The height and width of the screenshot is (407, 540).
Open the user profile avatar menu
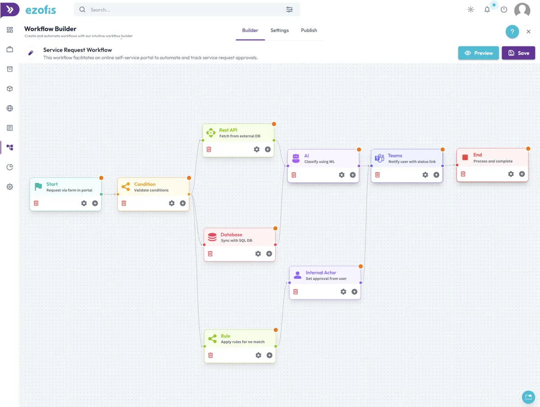(522, 10)
